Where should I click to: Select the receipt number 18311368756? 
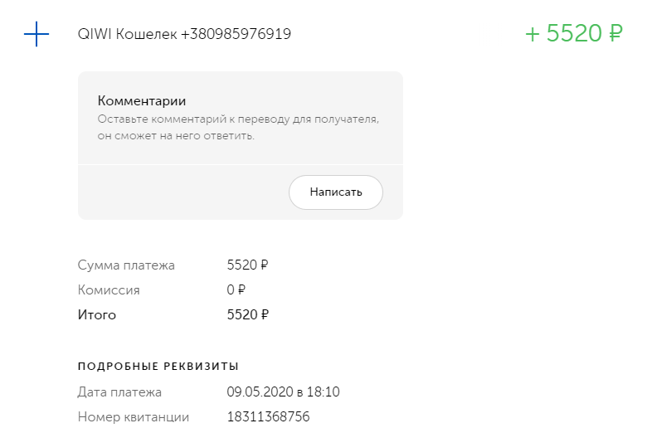click(268, 417)
